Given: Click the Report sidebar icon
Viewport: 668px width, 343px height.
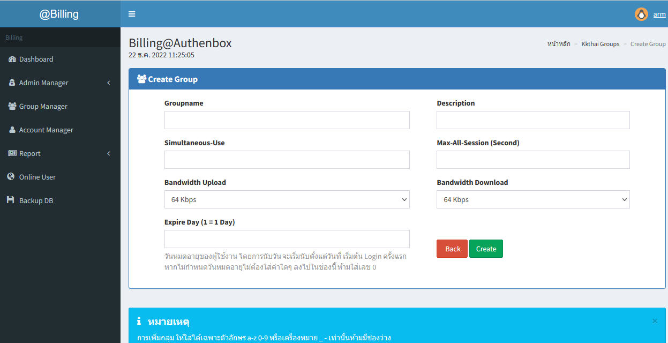Looking at the screenshot, I should (x=12, y=153).
